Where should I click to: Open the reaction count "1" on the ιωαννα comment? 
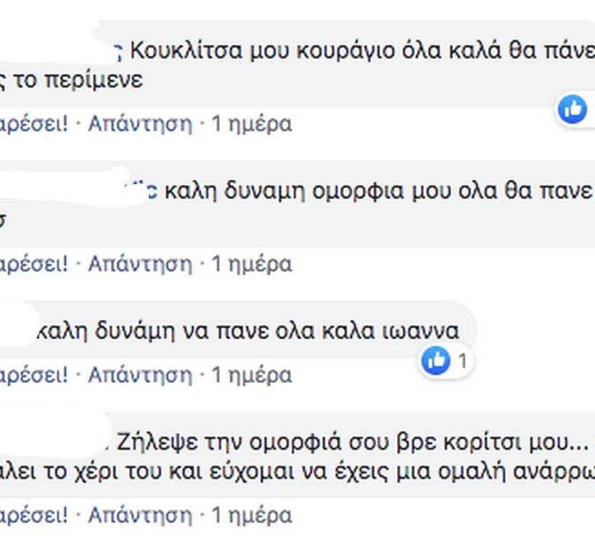tap(461, 360)
